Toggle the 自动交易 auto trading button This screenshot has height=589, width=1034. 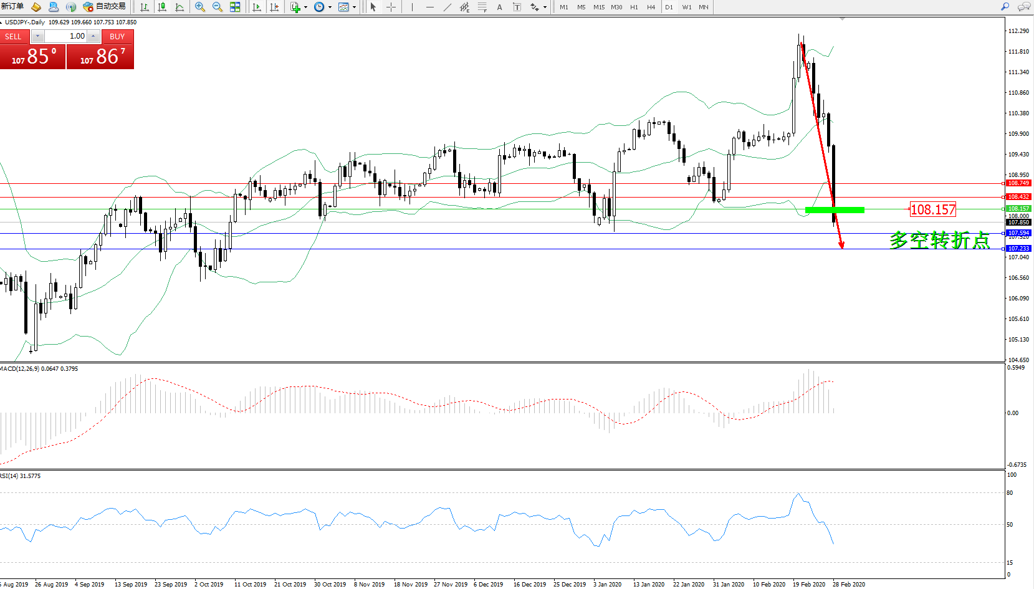pyautogui.click(x=105, y=7)
